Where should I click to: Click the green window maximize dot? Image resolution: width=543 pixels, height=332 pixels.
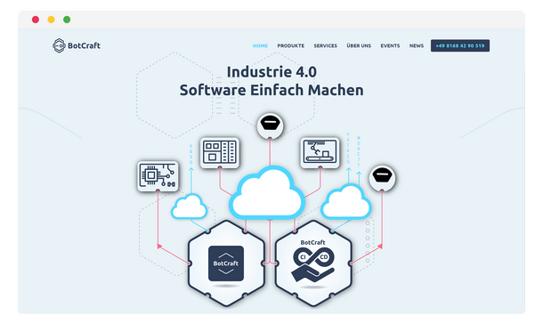tap(67, 20)
